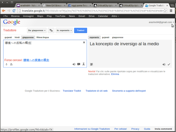Open Calendar in the Google bar
The image size is (176, 132).
pyautogui.click(x=103, y=16)
